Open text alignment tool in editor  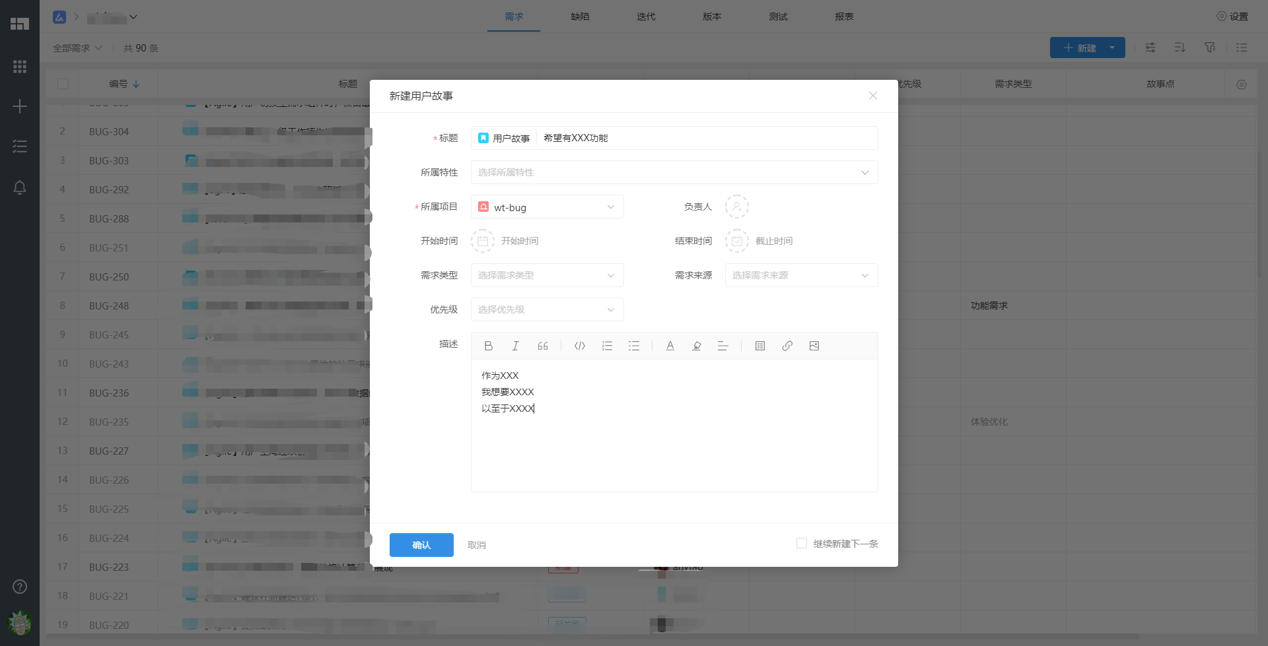point(723,346)
